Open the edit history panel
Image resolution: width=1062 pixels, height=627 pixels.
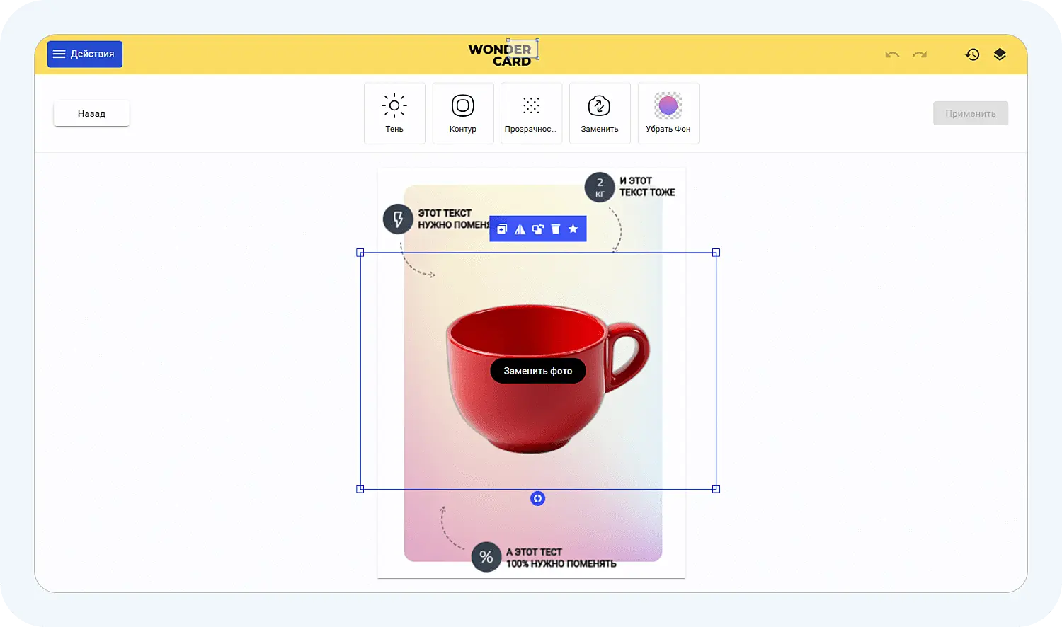(x=972, y=54)
